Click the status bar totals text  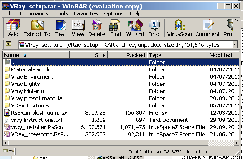pyautogui.click(x=169, y=151)
